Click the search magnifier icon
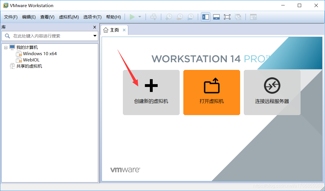Viewport: 325px width, 191px height. pos(7,36)
